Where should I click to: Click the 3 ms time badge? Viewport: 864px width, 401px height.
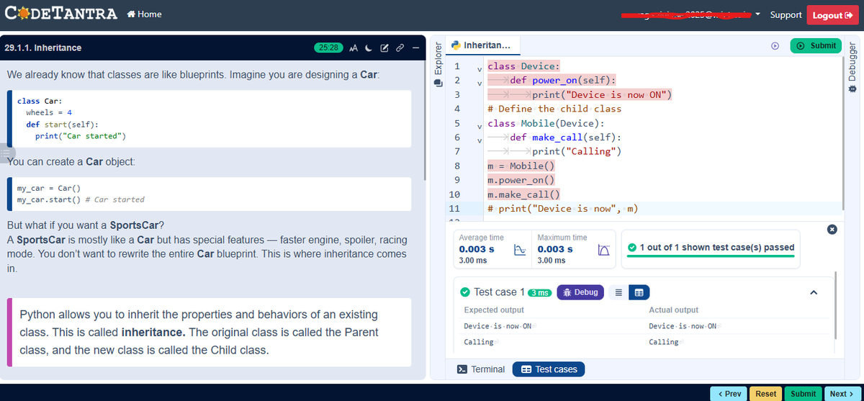tap(539, 292)
